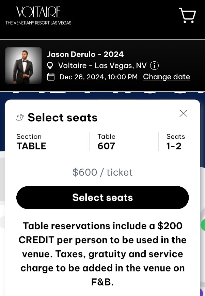The image size is (205, 296).
Task: Open the Jason Derulo artist photo
Action: [x=23, y=65]
